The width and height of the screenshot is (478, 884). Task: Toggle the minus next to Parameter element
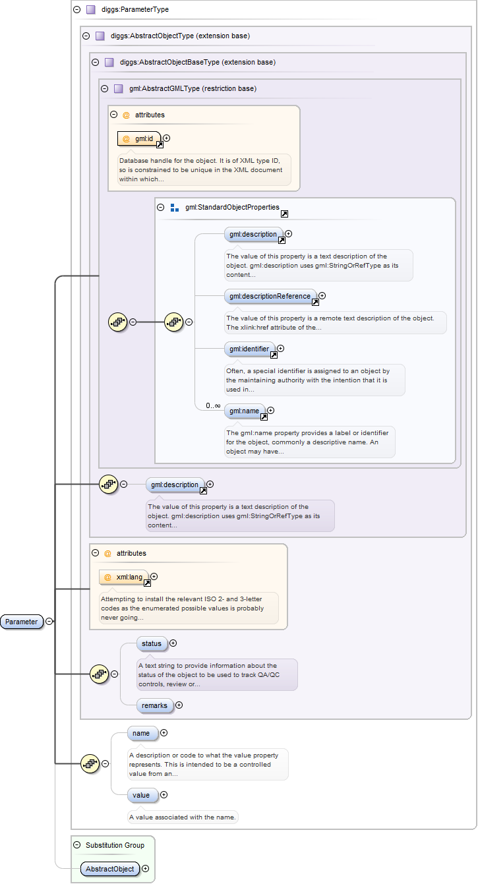(x=49, y=621)
